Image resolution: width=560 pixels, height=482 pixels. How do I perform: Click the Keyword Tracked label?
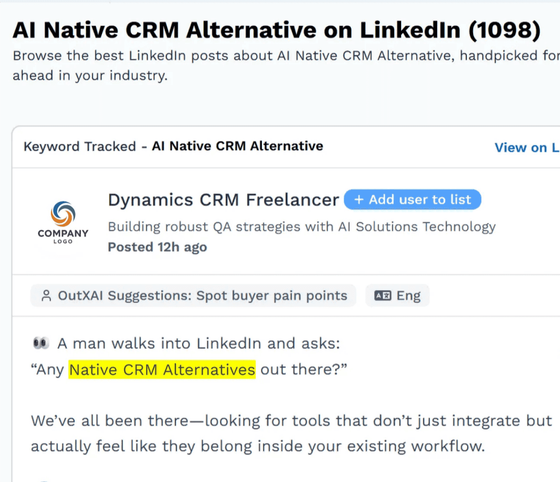pos(79,146)
